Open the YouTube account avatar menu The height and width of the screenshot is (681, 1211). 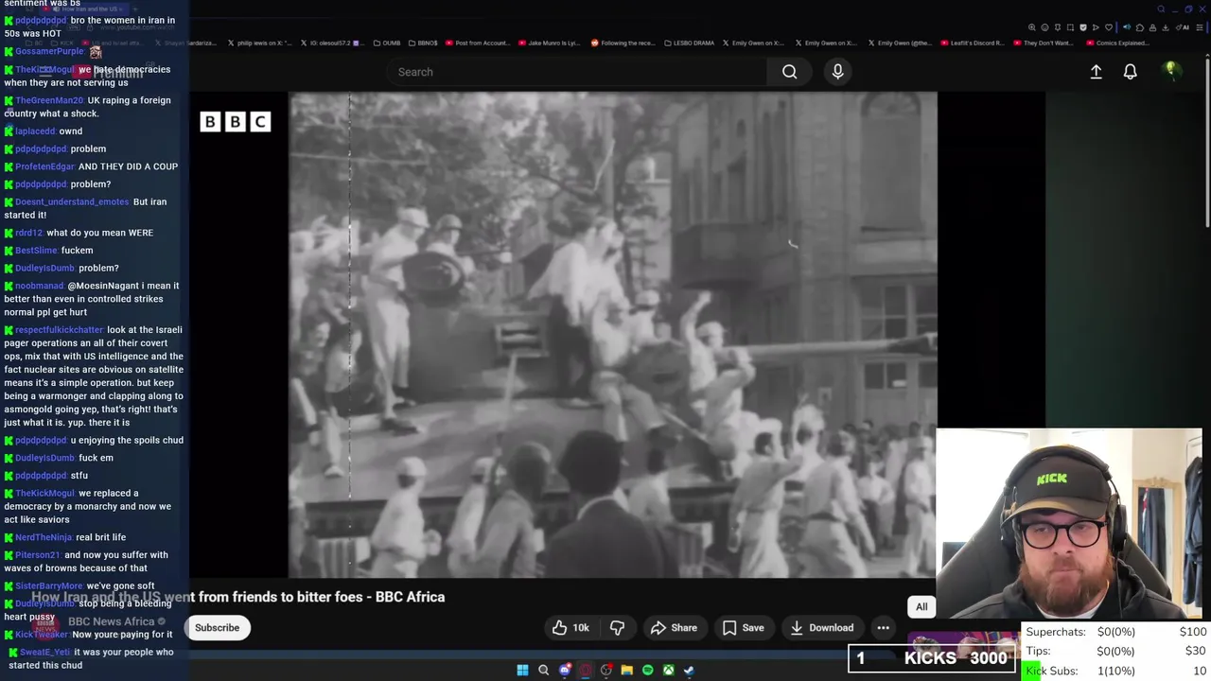(1170, 71)
